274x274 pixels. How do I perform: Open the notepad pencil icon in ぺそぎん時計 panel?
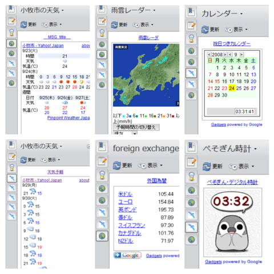(191, 162)
